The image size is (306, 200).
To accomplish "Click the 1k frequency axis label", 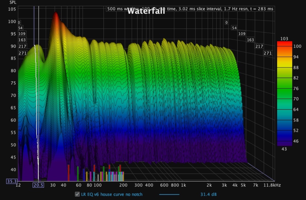I will tap(183, 185).
